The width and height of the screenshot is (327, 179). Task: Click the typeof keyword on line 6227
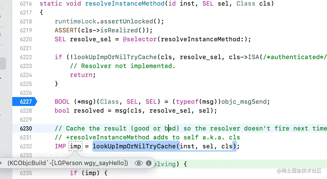(187, 102)
